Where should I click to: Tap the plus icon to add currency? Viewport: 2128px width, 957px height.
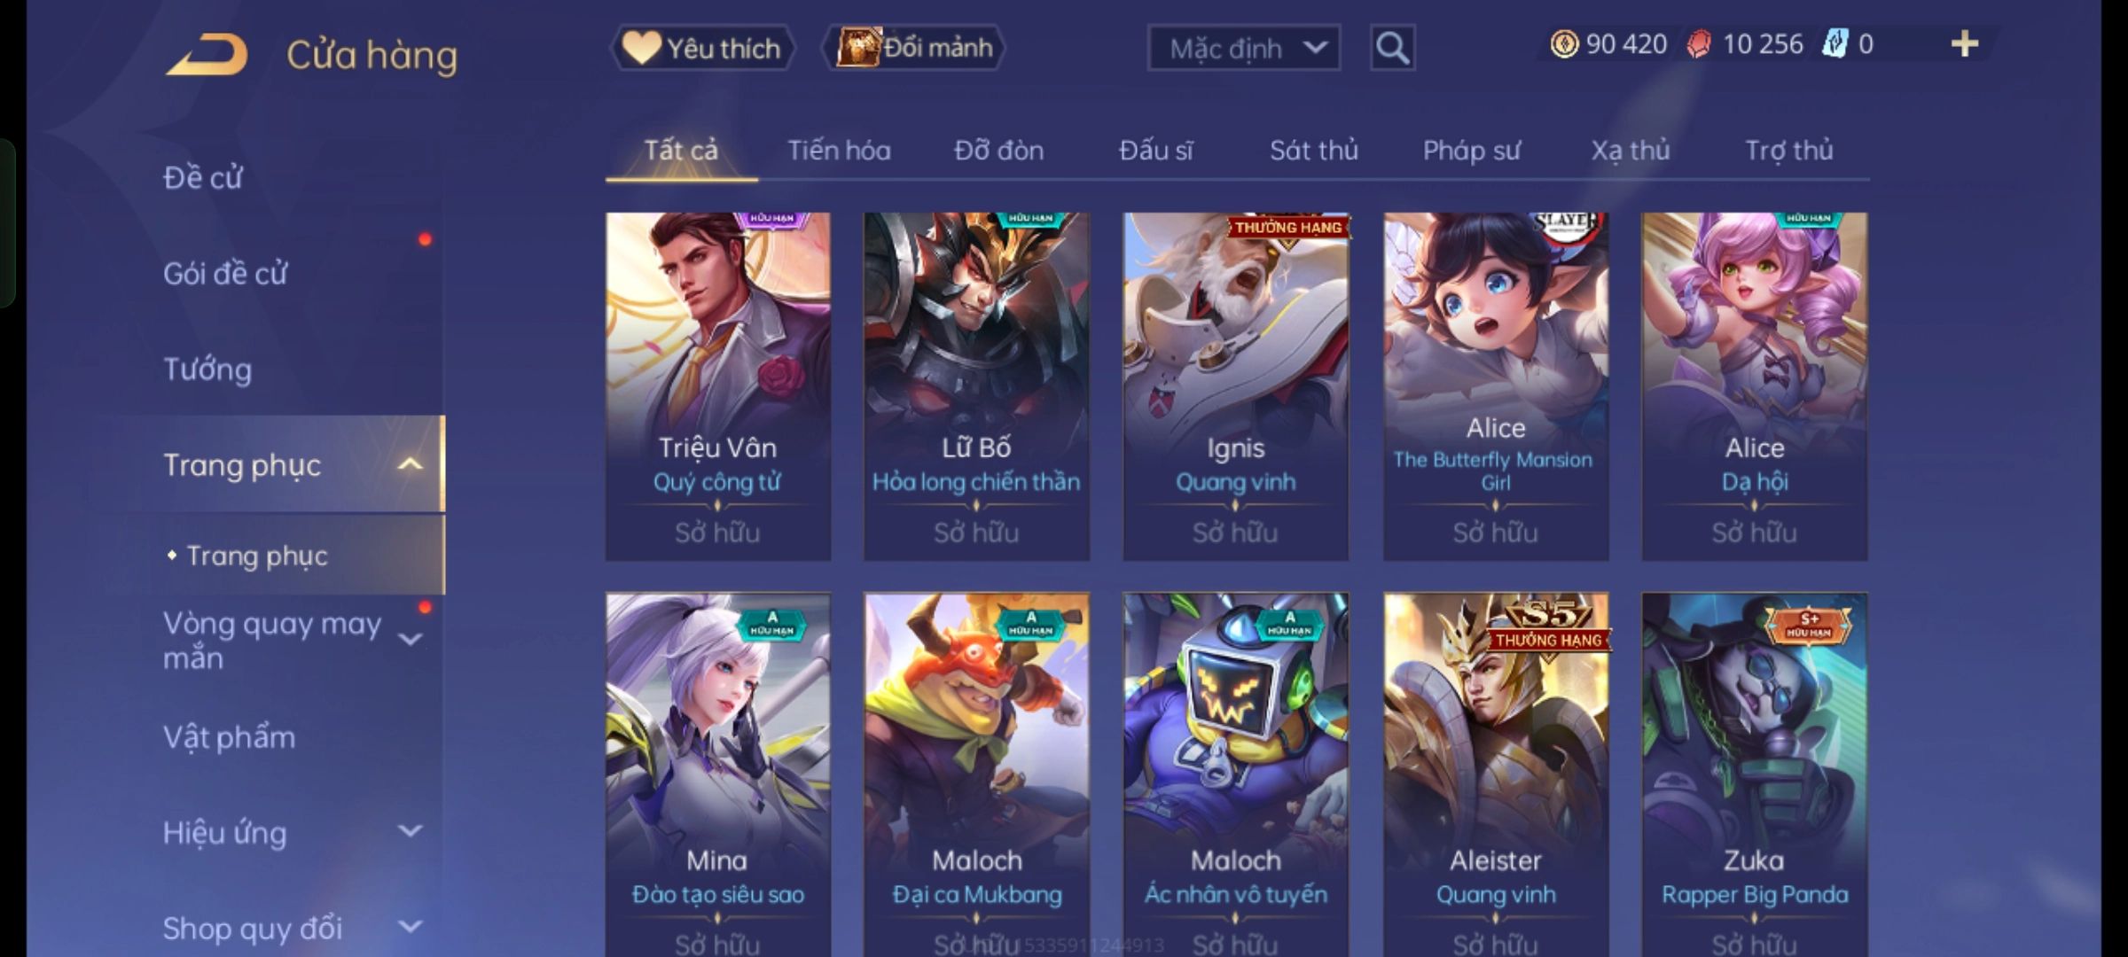tap(1965, 43)
